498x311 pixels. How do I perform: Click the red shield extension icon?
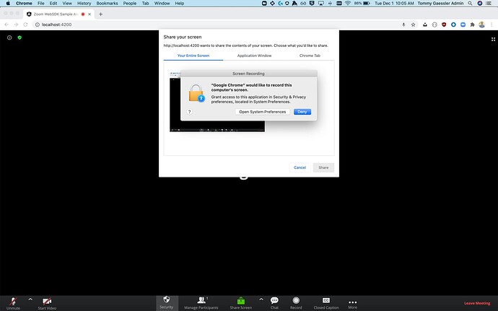point(444,25)
